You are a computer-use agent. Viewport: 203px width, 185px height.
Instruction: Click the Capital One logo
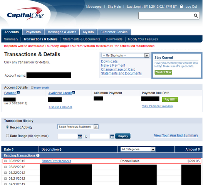coord(25,14)
